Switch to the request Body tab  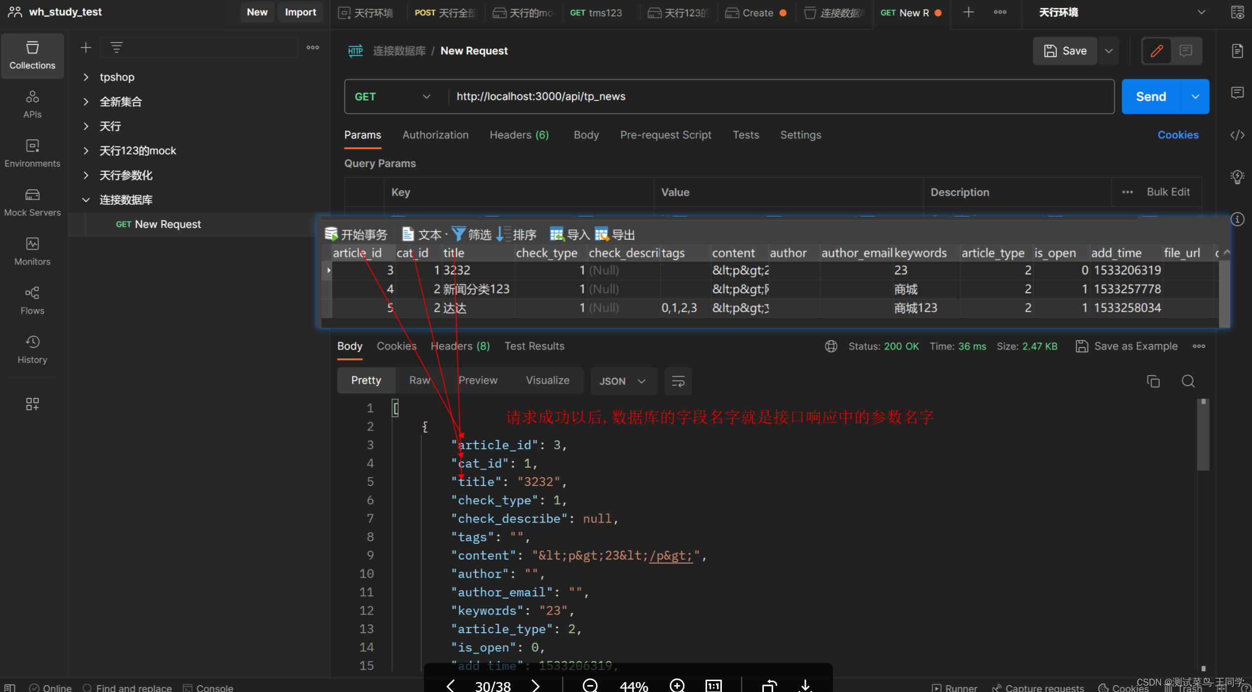pos(586,135)
